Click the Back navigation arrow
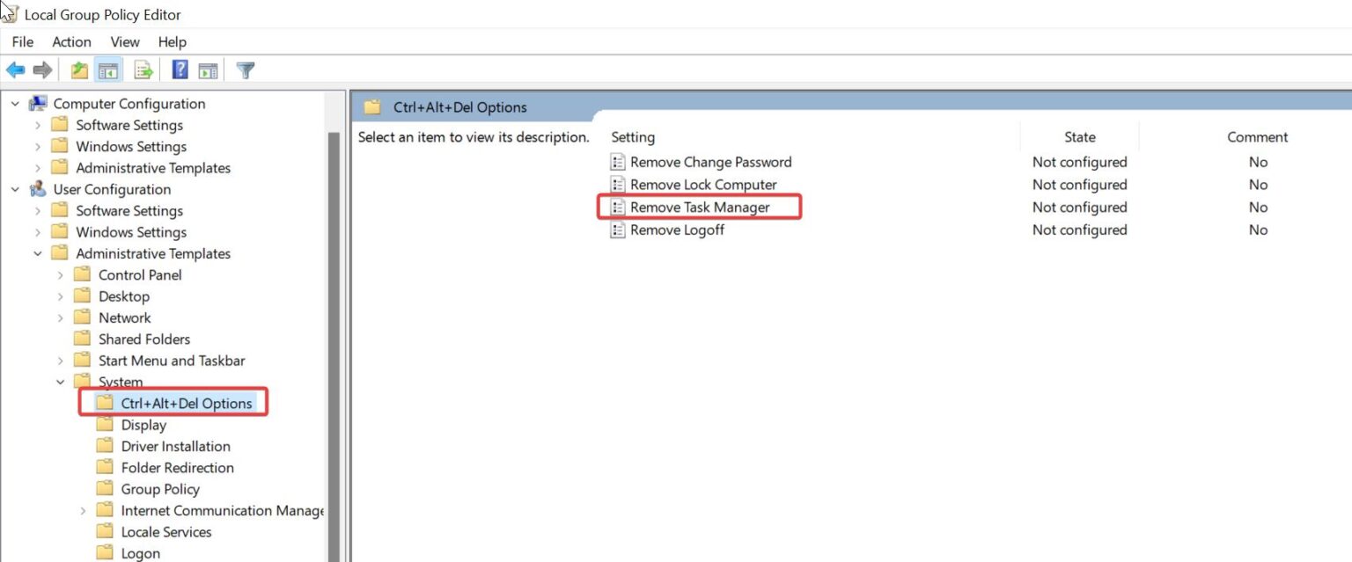The height and width of the screenshot is (562, 1352). [x=15, y=69]
